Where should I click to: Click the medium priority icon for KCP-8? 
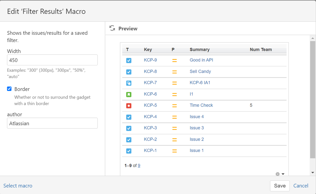point(174,72)
